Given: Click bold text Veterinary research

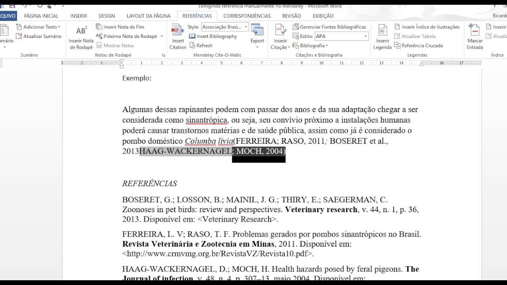Looking at the screenshot, I should click(321, 209).
